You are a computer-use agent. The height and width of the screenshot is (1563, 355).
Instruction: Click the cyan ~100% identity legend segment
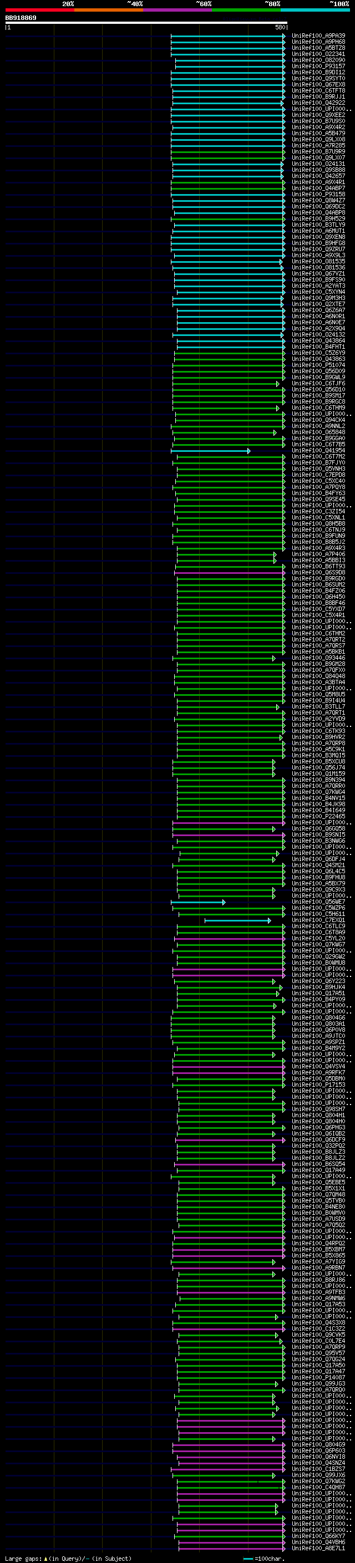click(315, 11)
